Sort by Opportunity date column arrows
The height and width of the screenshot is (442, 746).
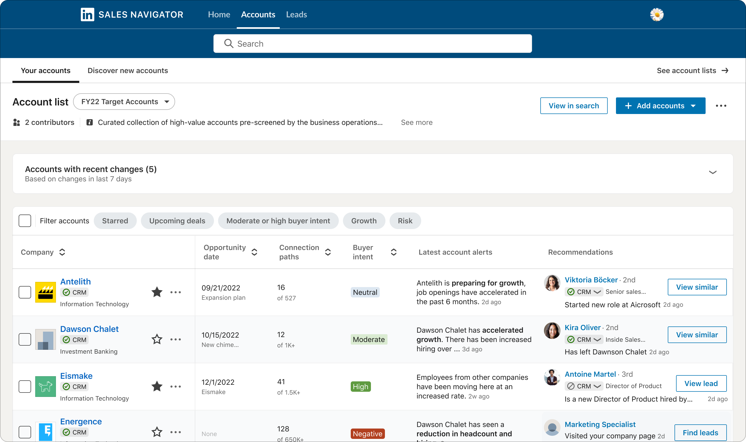(254, 252)
